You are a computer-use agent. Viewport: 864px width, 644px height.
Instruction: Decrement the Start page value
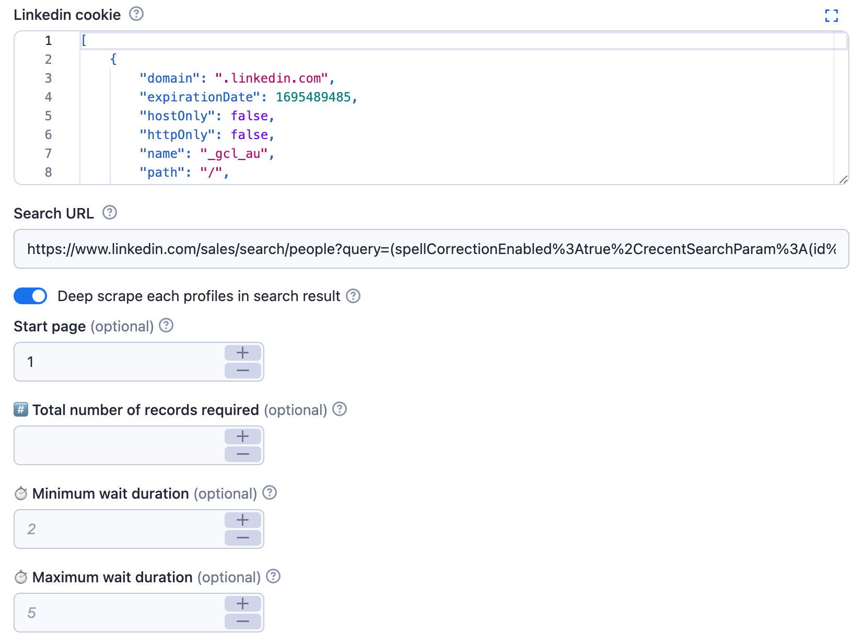pyautogui.click(x=242, y=371)
